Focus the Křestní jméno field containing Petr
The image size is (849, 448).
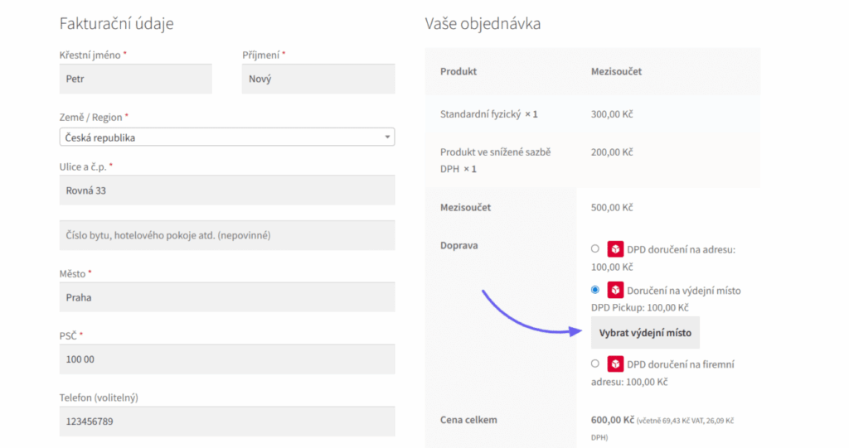[135, 79]
